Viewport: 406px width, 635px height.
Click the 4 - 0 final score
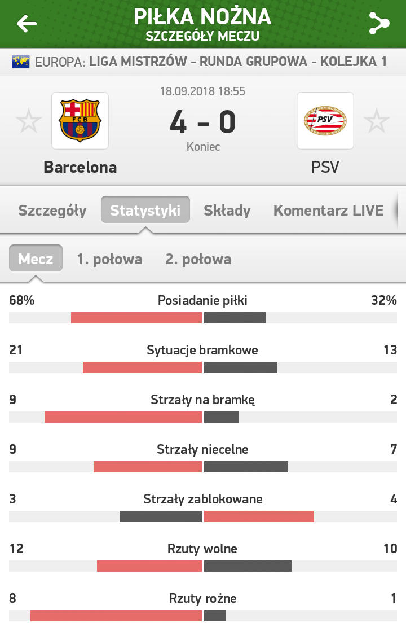tap(202, 122)
